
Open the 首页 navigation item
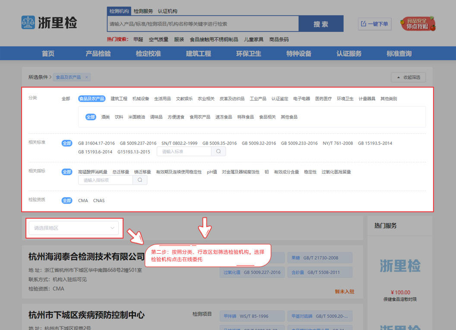[48, 53]
